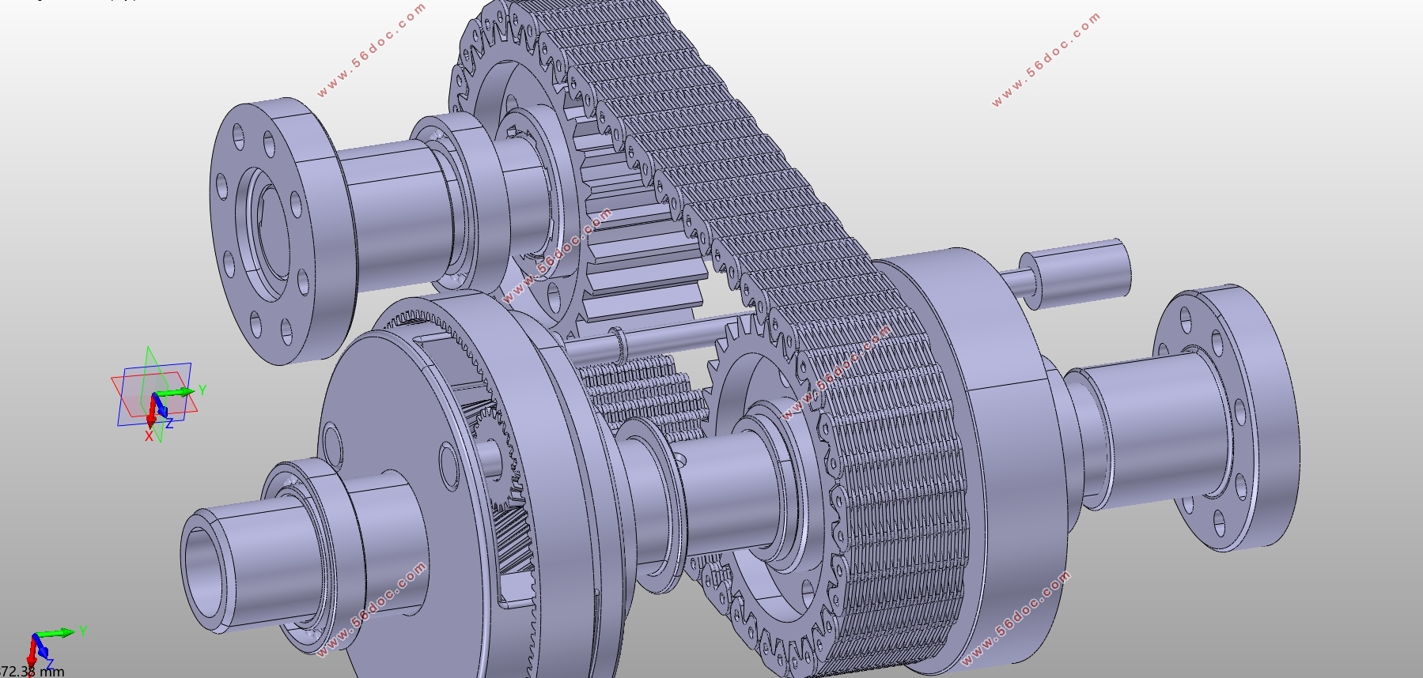Pick the red datum plane outline
The height and width of the screenshot is (678, 1423).
click(x=153, y=394)
